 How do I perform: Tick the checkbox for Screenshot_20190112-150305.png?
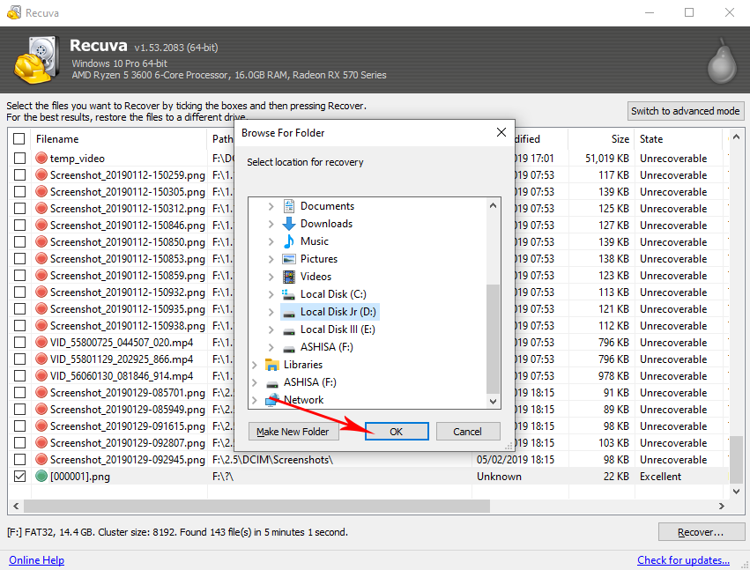[x=19, y=192]
